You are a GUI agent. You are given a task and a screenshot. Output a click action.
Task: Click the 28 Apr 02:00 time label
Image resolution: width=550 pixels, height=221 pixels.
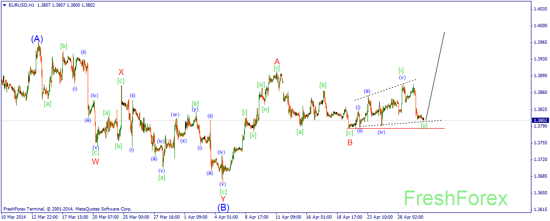(410, 217)
